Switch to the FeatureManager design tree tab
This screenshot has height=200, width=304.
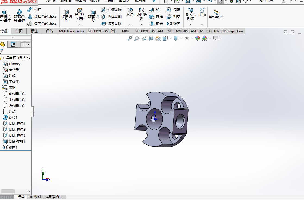point(3,44)
